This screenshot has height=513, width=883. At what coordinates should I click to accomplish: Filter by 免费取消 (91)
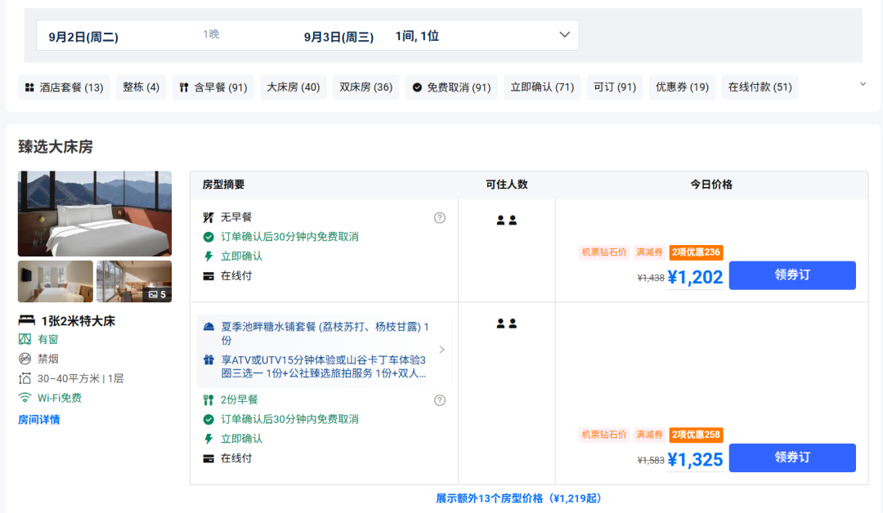click(451, 87)
